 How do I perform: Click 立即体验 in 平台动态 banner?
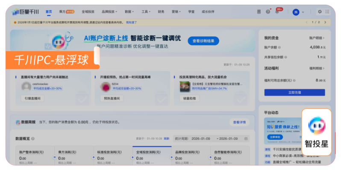pos(275,137)
